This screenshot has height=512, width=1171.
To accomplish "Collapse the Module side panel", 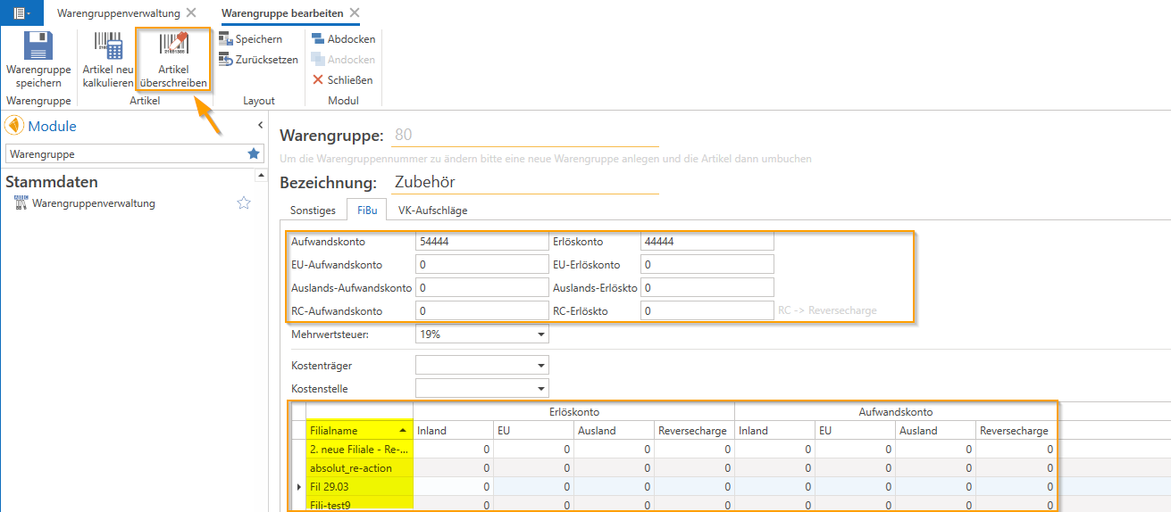I will click(x=260, y=126).
